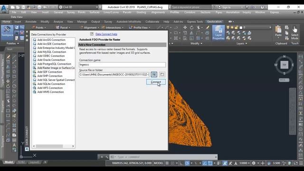Open the Open file icon in quick access
The image size is (304, 171).
[x=18, y=7]
